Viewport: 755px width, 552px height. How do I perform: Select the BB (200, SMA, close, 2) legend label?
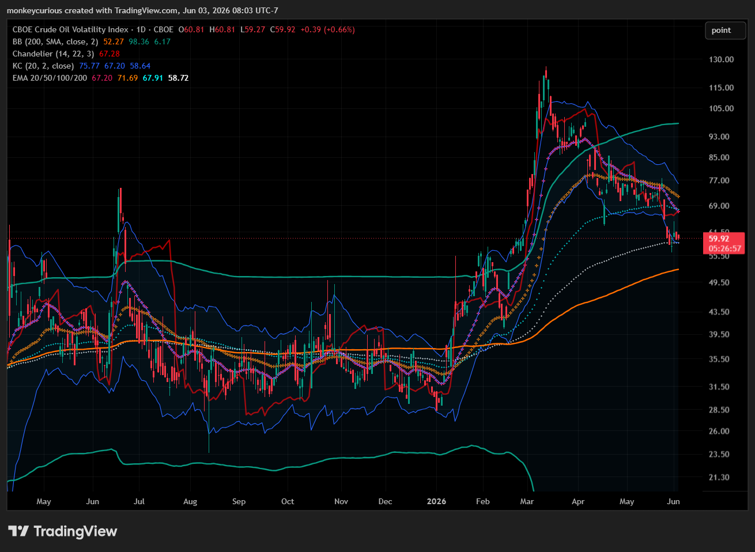point(55,41)
